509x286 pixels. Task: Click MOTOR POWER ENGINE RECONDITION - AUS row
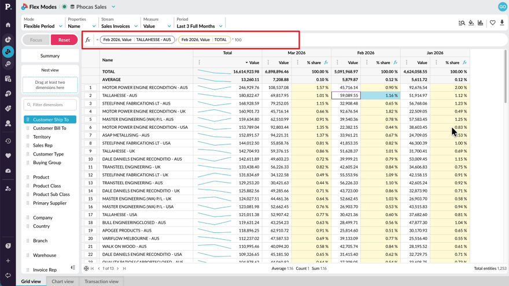pos(145,88)
